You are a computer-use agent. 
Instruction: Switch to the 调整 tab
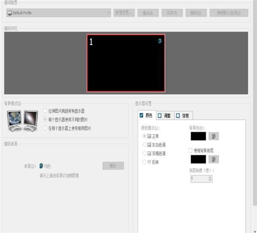coord(165,116)
